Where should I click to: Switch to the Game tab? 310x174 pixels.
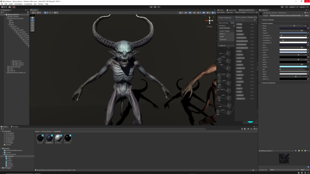tap(220, 10)
